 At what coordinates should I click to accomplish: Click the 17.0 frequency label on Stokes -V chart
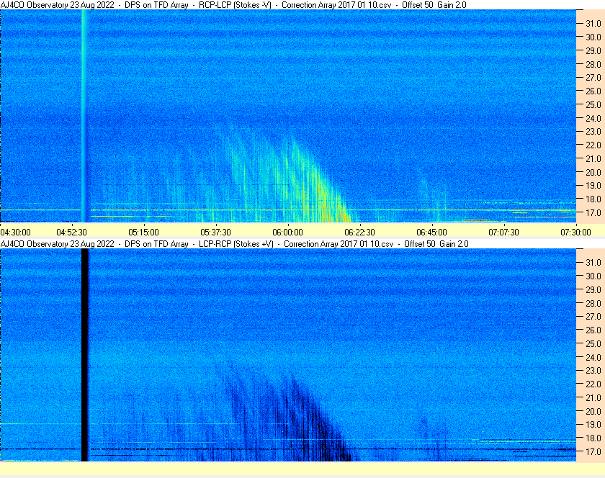click(593, 212)
